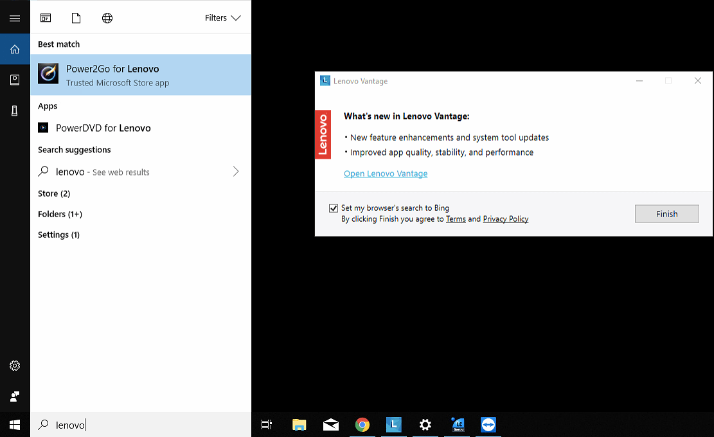714x437 pixels.
Task: Uncheck Set my browser's search to Bing
Action: (x=334, y=208)
